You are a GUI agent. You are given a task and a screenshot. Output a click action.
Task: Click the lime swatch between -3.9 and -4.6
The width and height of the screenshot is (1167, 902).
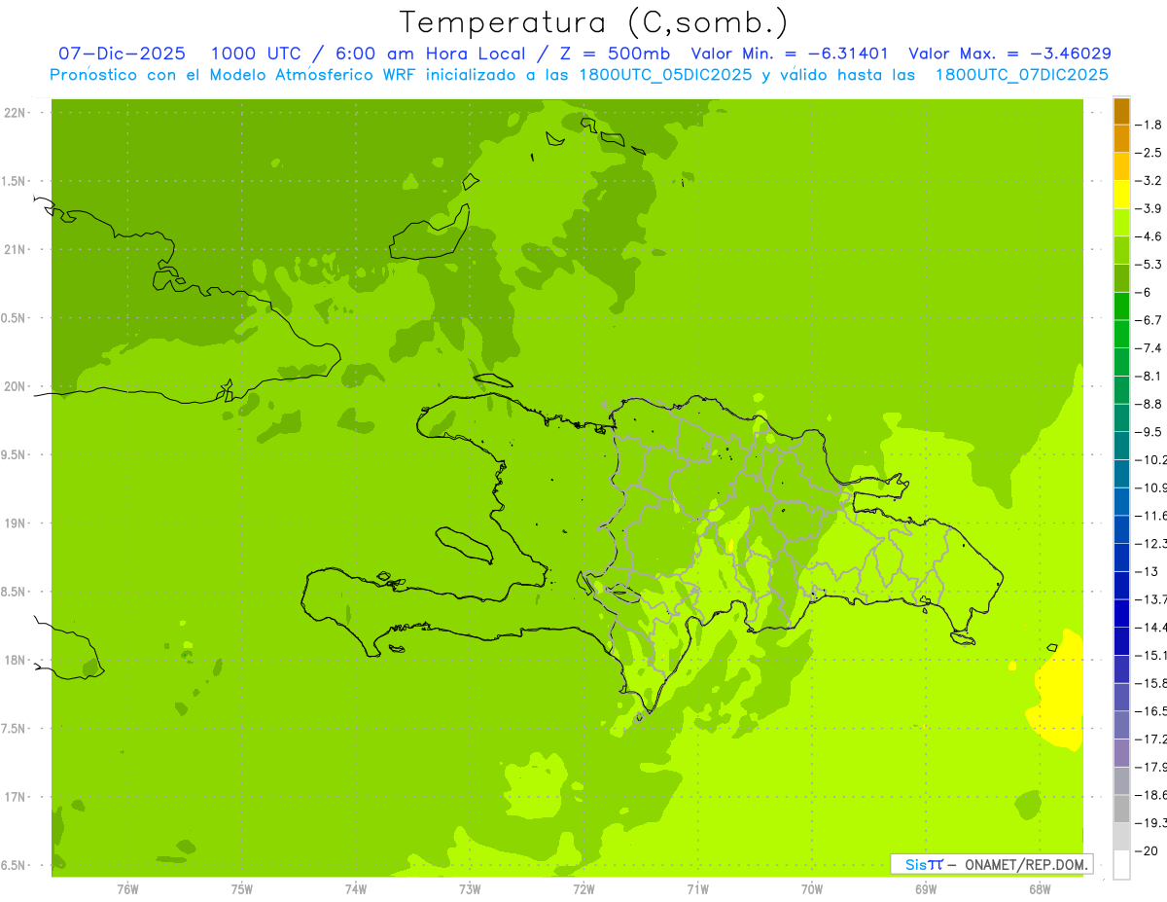coord(1121,222)
